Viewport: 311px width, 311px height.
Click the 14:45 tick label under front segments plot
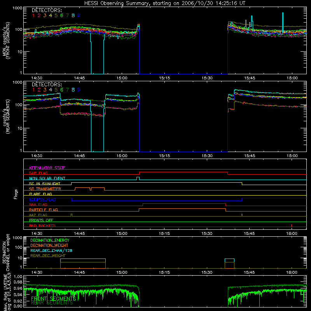pos(79,78)
